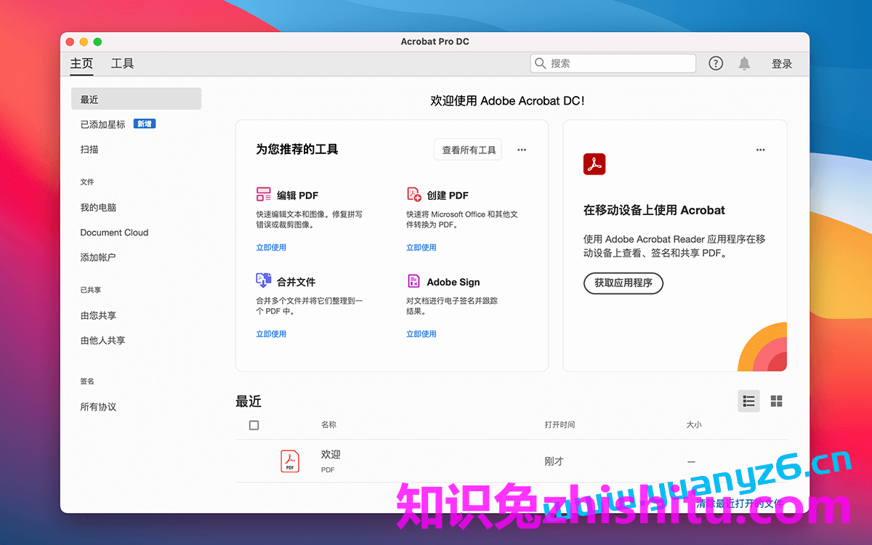Viewport: 872px width, 545px height.
Task: Click the 新增 badge next to 已添加星标
Action: tap(145, 124)
